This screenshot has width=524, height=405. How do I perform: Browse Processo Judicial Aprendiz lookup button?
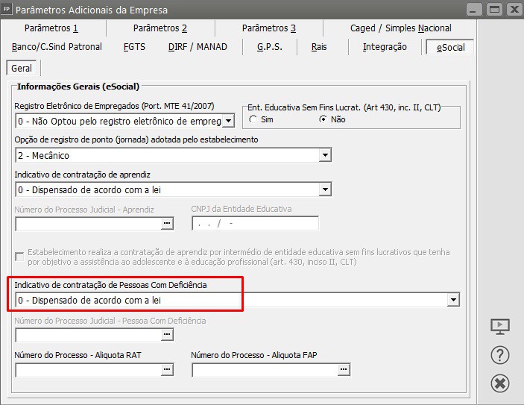(167, 224)
